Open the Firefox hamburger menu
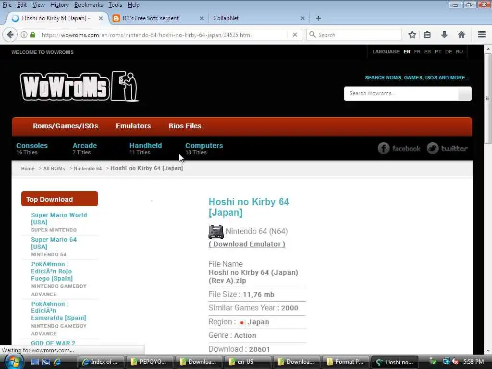The height and width of the screenshot is (369, 492). pos(481,35)
